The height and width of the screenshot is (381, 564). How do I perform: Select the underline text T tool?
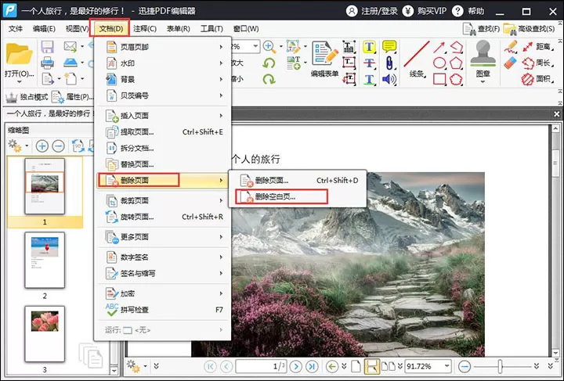[369, 79]
